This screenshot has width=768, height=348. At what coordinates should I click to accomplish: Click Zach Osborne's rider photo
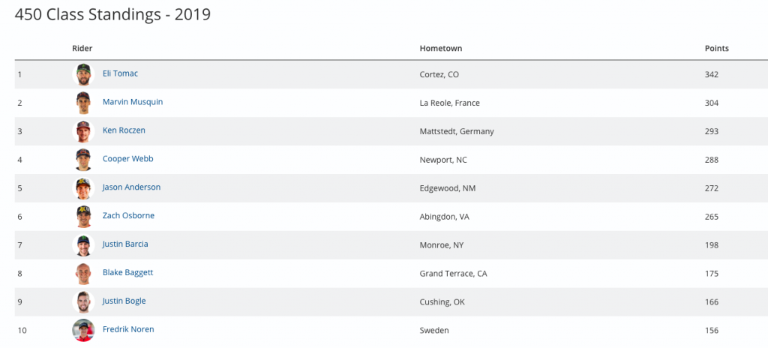[82, 217]
